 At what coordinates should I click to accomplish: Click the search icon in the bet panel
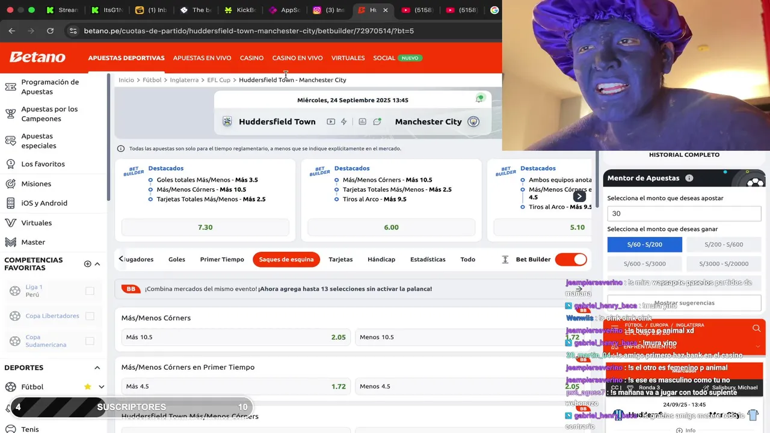[x=756, y=328]
